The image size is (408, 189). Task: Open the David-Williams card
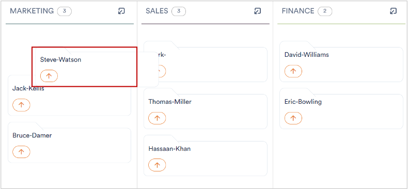click(341, 61)
